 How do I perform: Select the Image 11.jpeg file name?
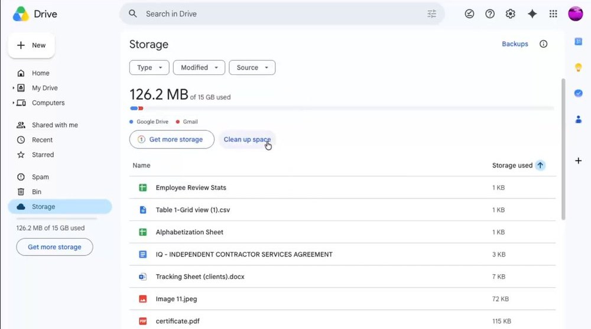(176, 299)
